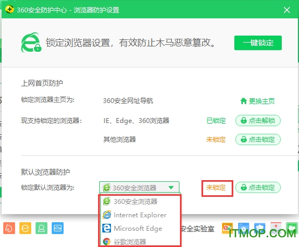Click 未锁定 status beside 其他浏览器
This screenshot has width=299, height=247.
[216, 140]
